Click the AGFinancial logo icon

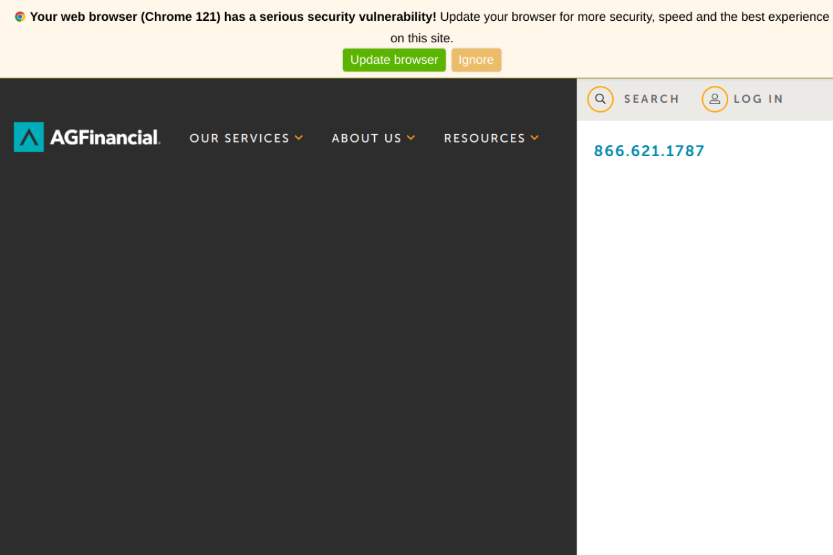point(29,137)
